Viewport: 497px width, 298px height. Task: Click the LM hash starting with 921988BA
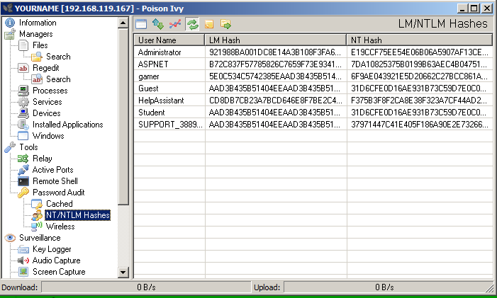tap(275, 52)
